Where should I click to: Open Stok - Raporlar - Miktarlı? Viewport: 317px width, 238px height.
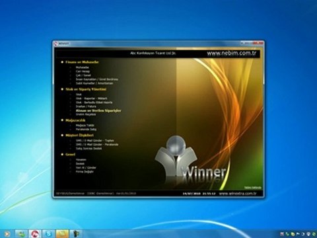tap(92, 99)
